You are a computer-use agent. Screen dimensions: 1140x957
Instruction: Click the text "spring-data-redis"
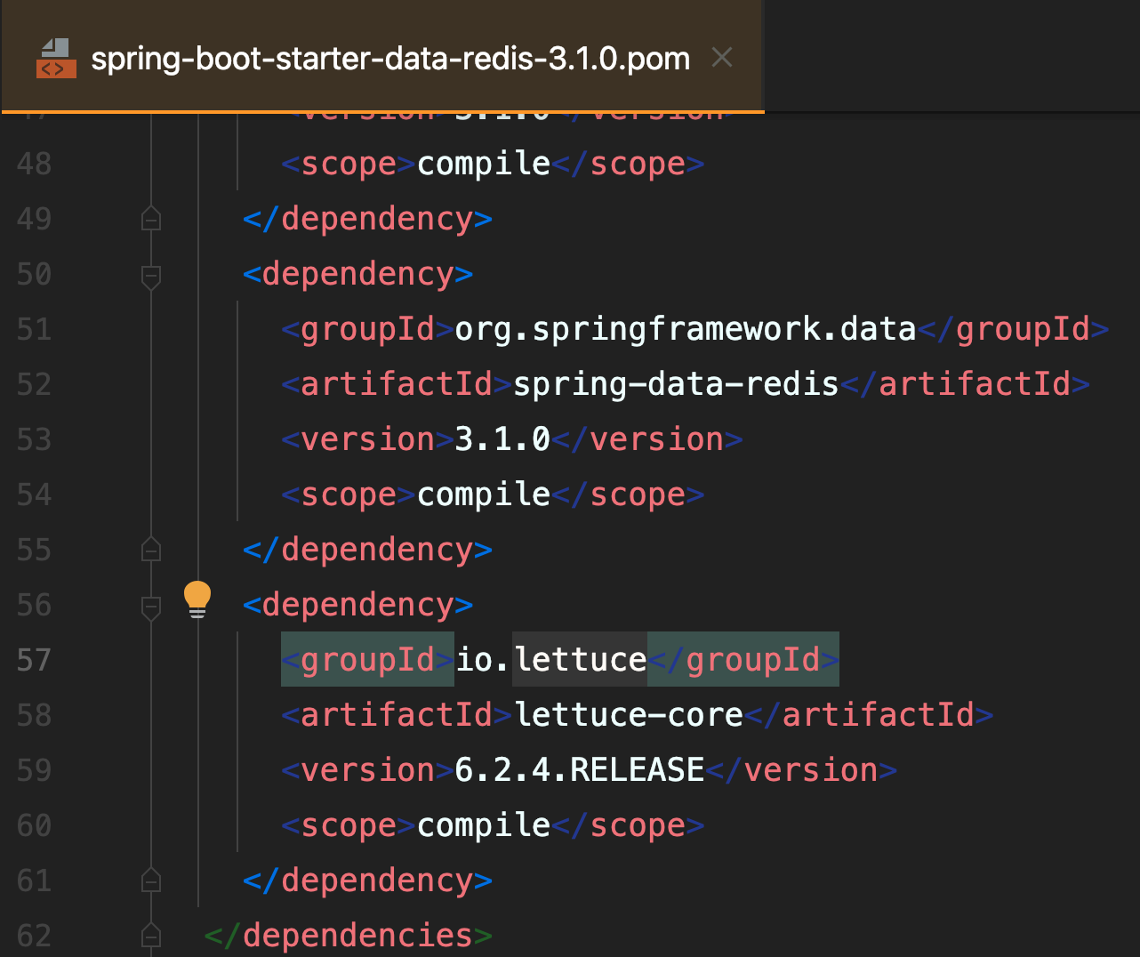click(x=677, y=384)
